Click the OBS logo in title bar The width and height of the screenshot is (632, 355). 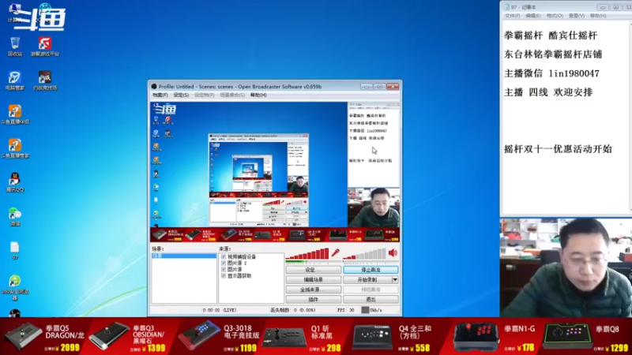click(x=154, y=87)
